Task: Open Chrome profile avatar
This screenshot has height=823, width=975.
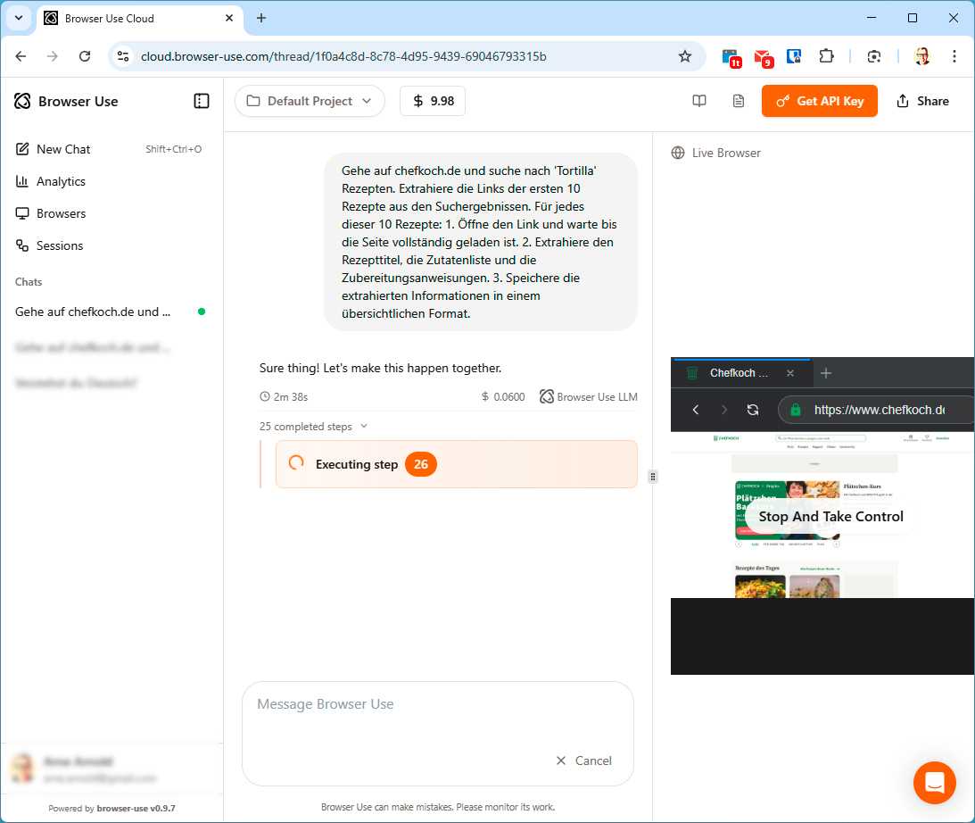Action: click(x=921, y=56)
